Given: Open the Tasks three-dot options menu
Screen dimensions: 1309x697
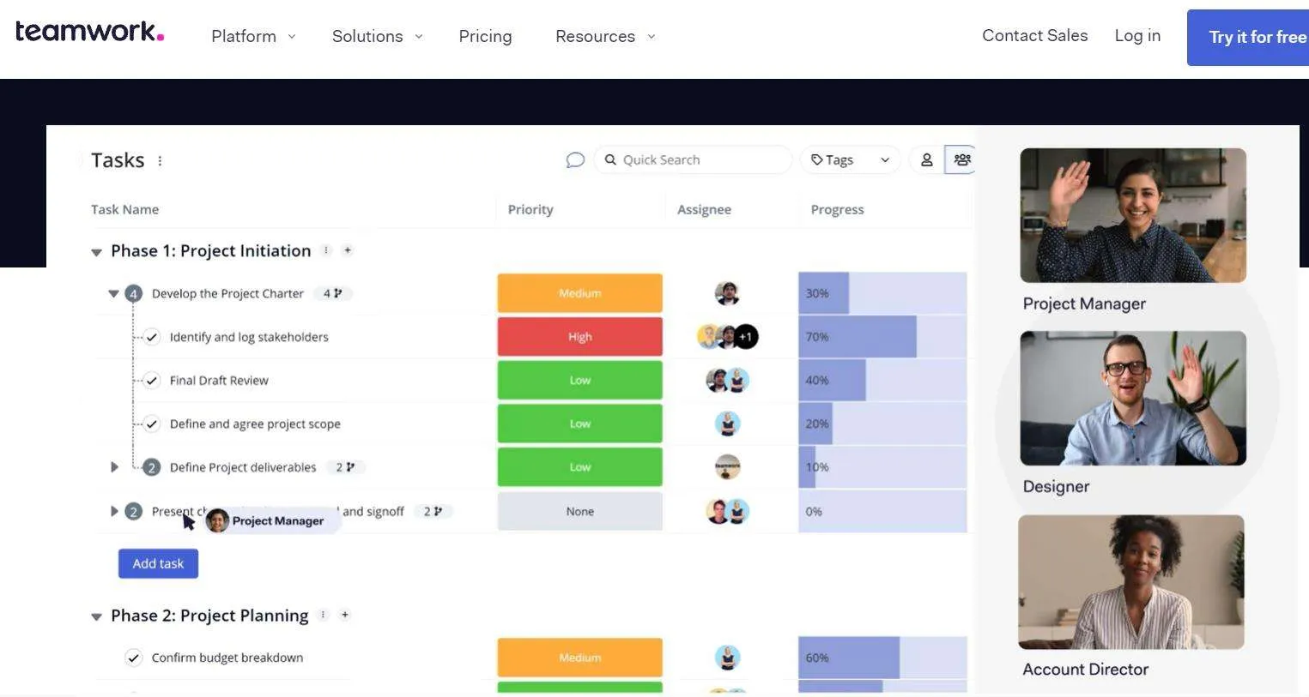Looking at the screenshot, I should pyautogui.click(x=160, y=160).
